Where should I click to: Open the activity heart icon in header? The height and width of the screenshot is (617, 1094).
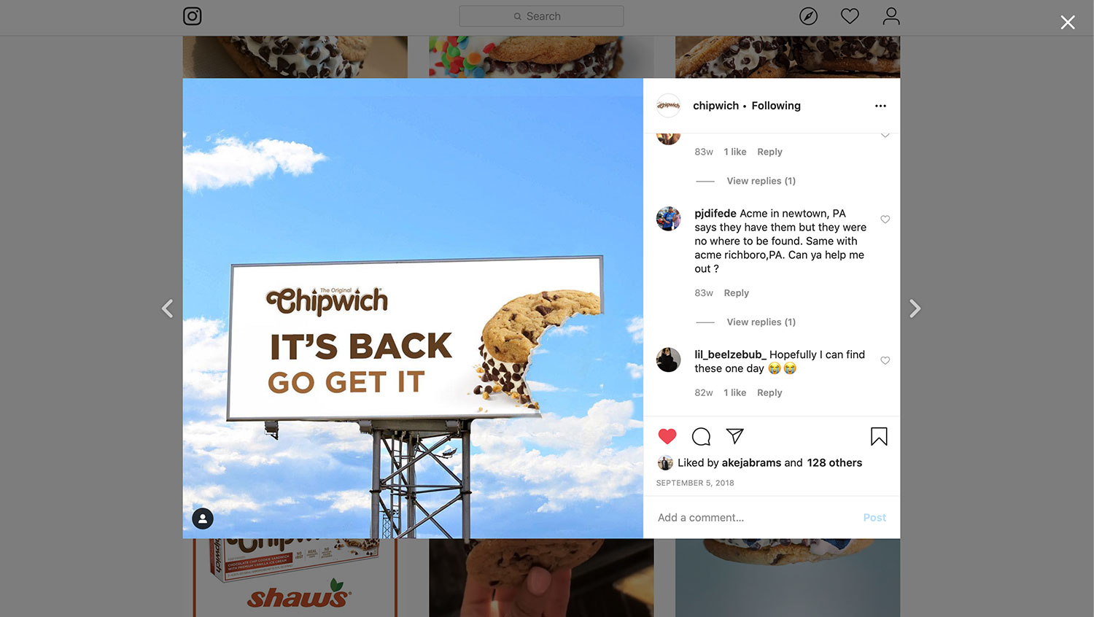coord(850,16)
